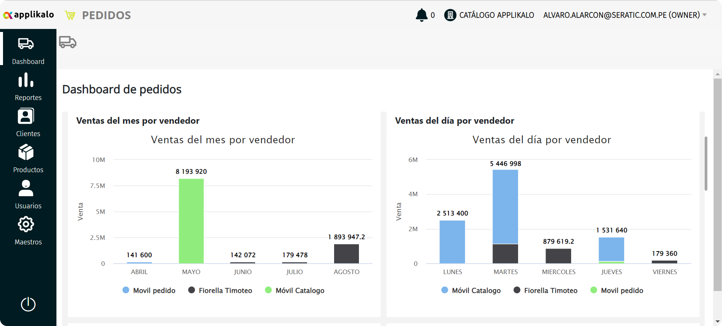Click the 8 193 920 data label
722x326 pixels.
point(191,171)
